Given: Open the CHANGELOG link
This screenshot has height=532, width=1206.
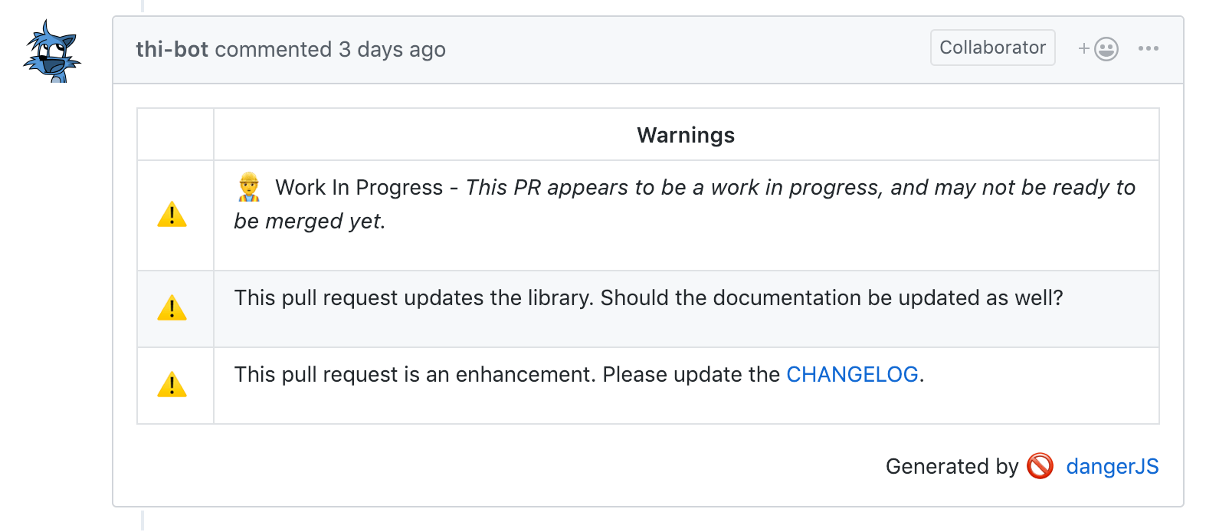Looking at the screenshot, I should (853, 374).
